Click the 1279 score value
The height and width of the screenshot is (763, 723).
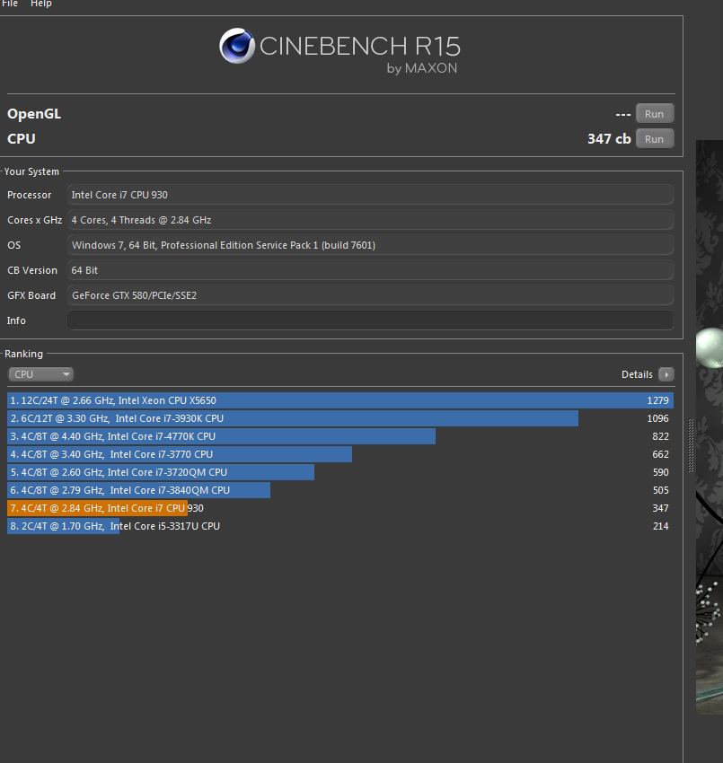[x=657, y=400]
